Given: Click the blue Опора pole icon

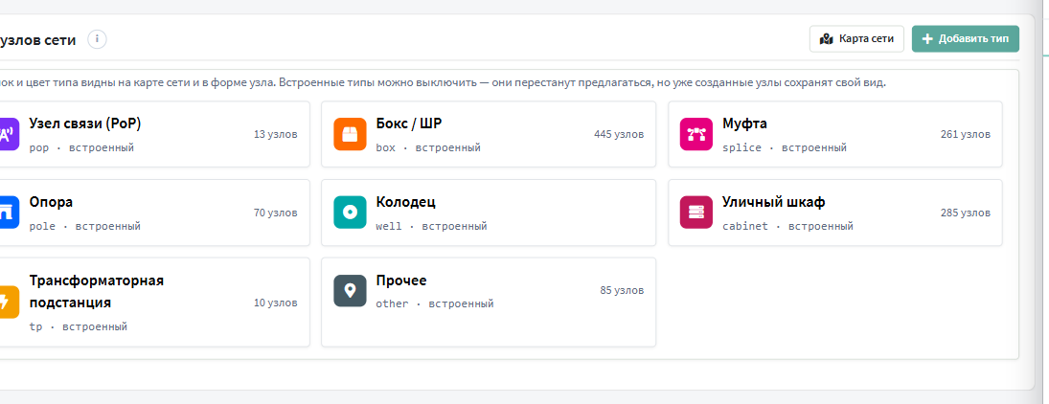Looking at the screenshot, I should click(9, 213).
